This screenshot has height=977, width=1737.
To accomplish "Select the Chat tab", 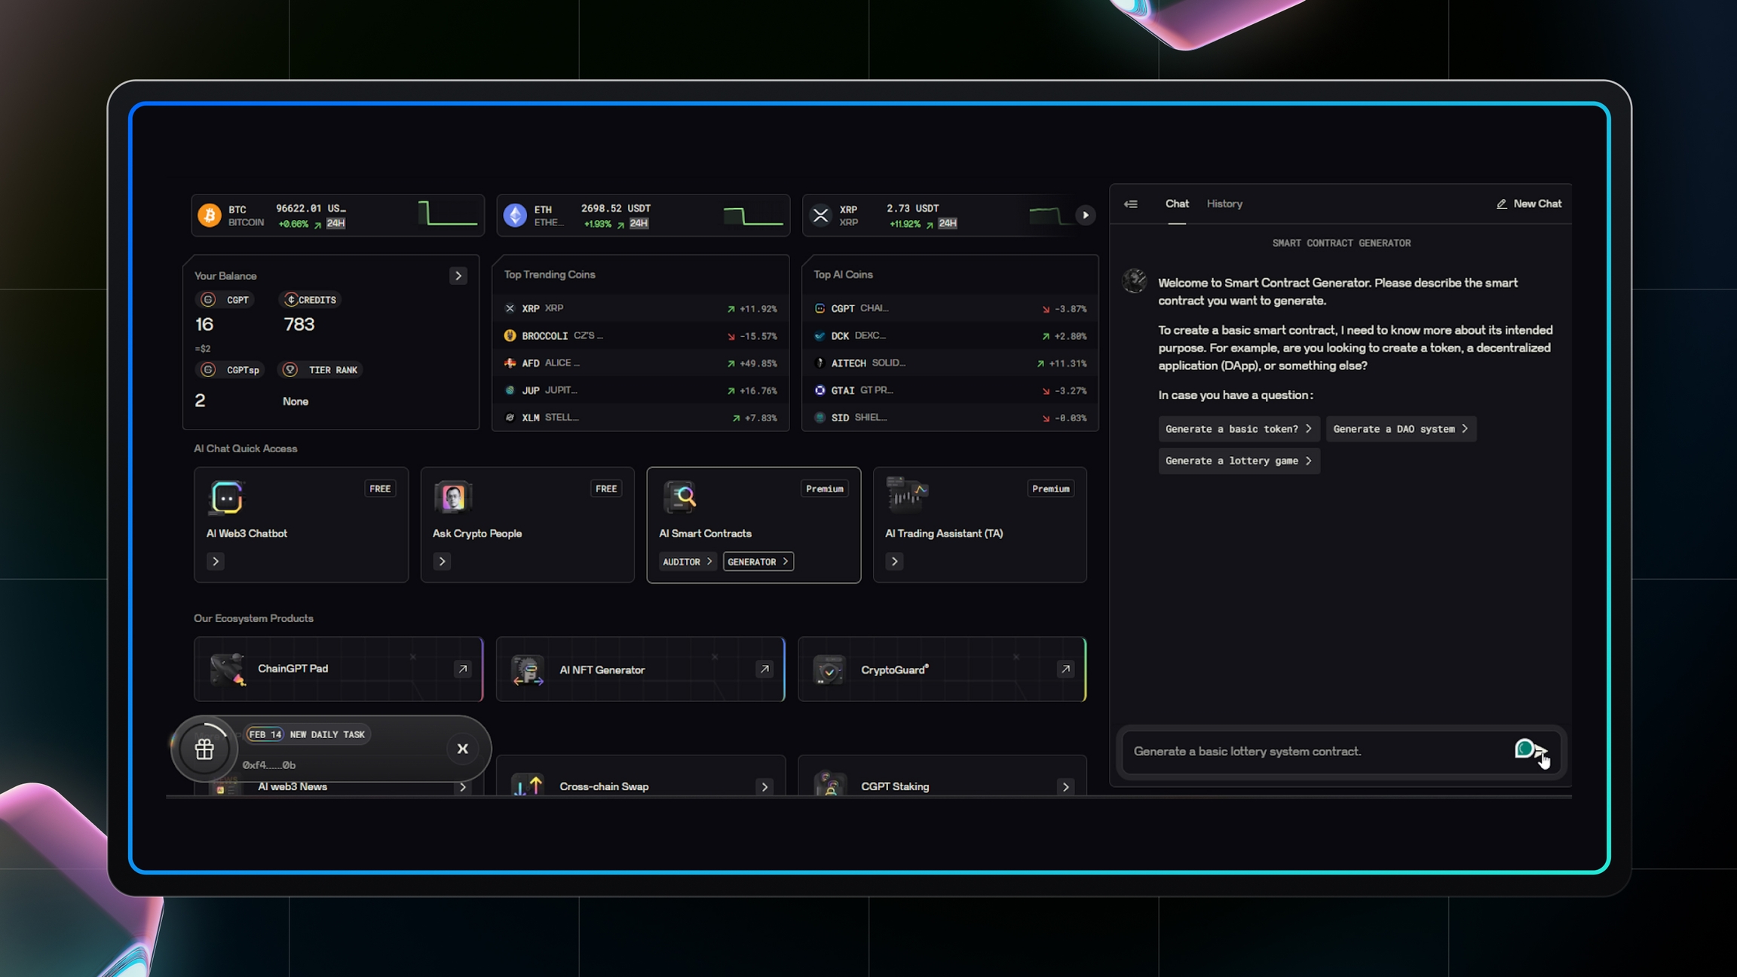I will [x=1177, y=204].
